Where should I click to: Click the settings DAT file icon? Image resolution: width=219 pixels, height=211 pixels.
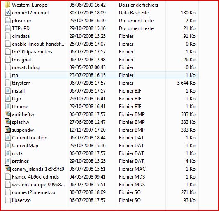point(8,161)
